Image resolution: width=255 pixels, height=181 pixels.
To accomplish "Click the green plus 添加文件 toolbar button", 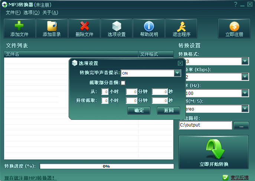I will [x=20, y=29].
